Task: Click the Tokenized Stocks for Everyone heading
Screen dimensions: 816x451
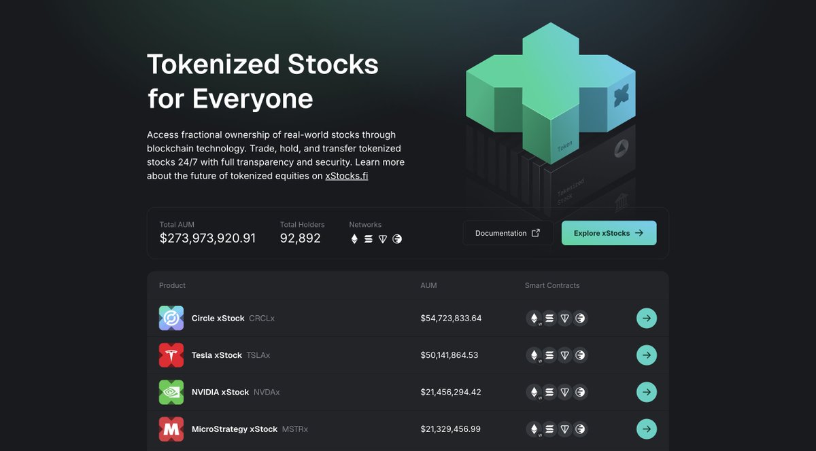Action: (x=262, y=82)
